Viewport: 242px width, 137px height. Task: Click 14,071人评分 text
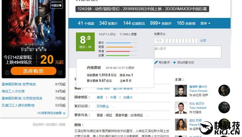[107, 34]
